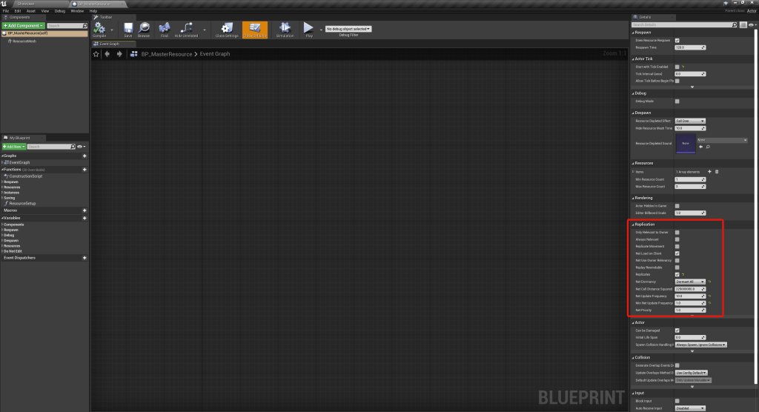Open the Resource Depleted Effect dropdown

pyautogui.click(x=690, y=121)
